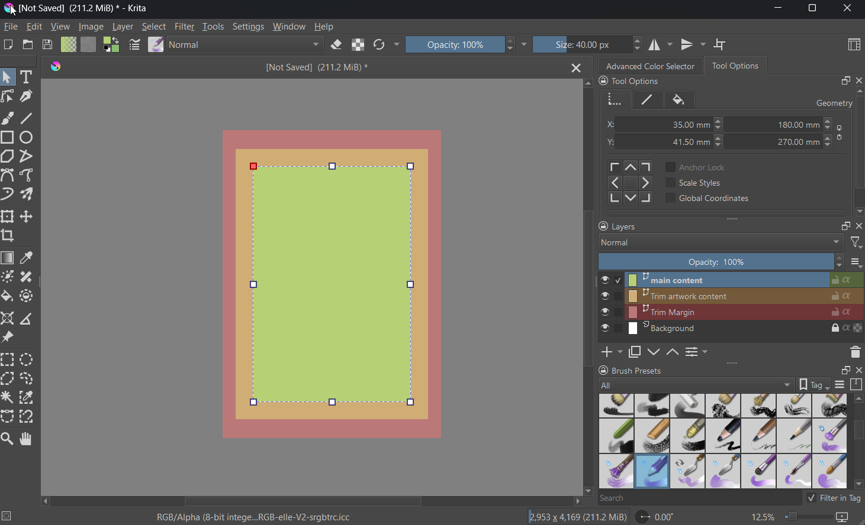Open the Filter menu
Image resolution: width=865 pixels, height=525 pixels.
coord(184,27)
